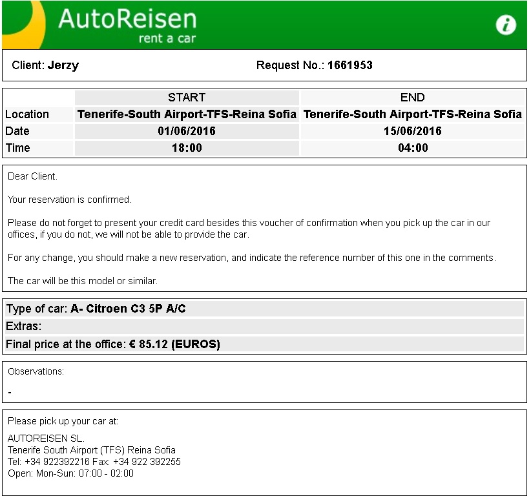
Task: Click the info icon in green header
Action: click(x=506, y=25)
